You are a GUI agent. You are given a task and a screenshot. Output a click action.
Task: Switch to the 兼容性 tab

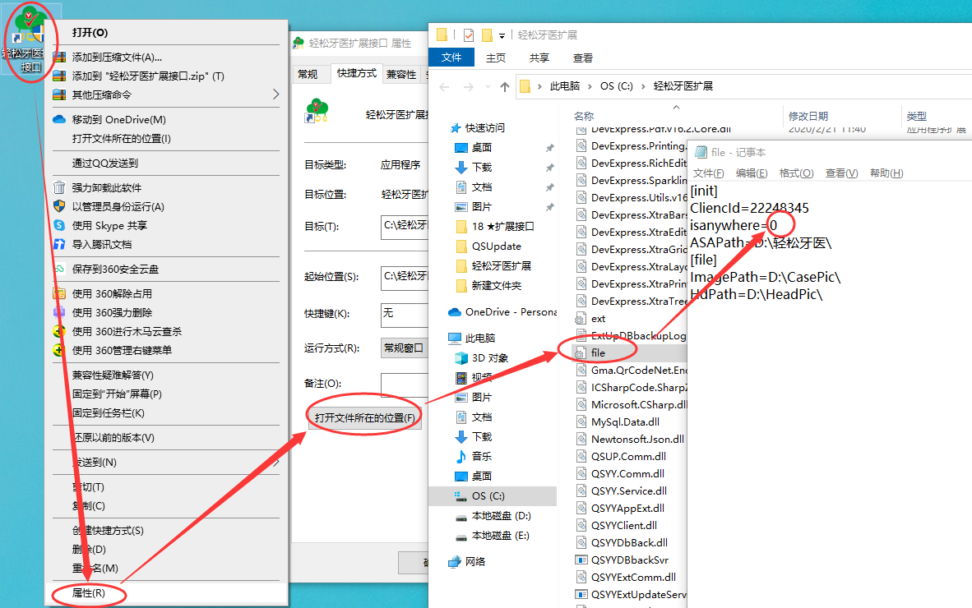(401, 74)
